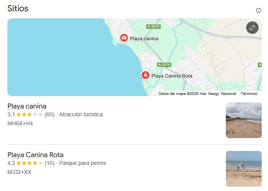Click the Playa Canina Rota map label
Screen dimensions: 268x191
[172, 76]
